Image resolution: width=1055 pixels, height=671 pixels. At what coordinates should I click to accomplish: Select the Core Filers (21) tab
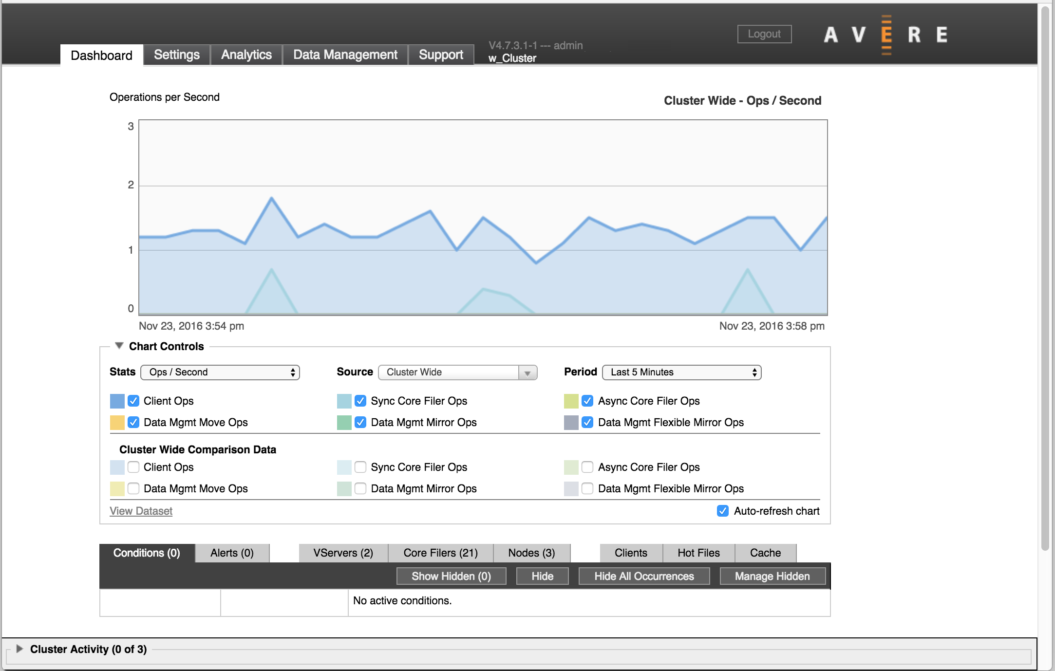coord(441,553)
